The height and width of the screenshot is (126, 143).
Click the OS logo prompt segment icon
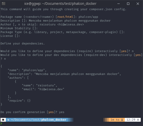pos(3,120)
